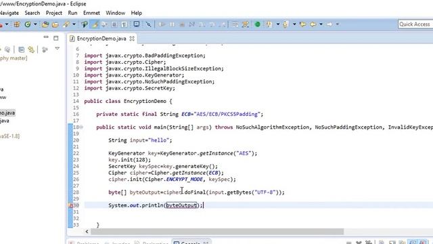Toggle Block Selection Mode icon
433x244 pixels.
click(114, 24)
